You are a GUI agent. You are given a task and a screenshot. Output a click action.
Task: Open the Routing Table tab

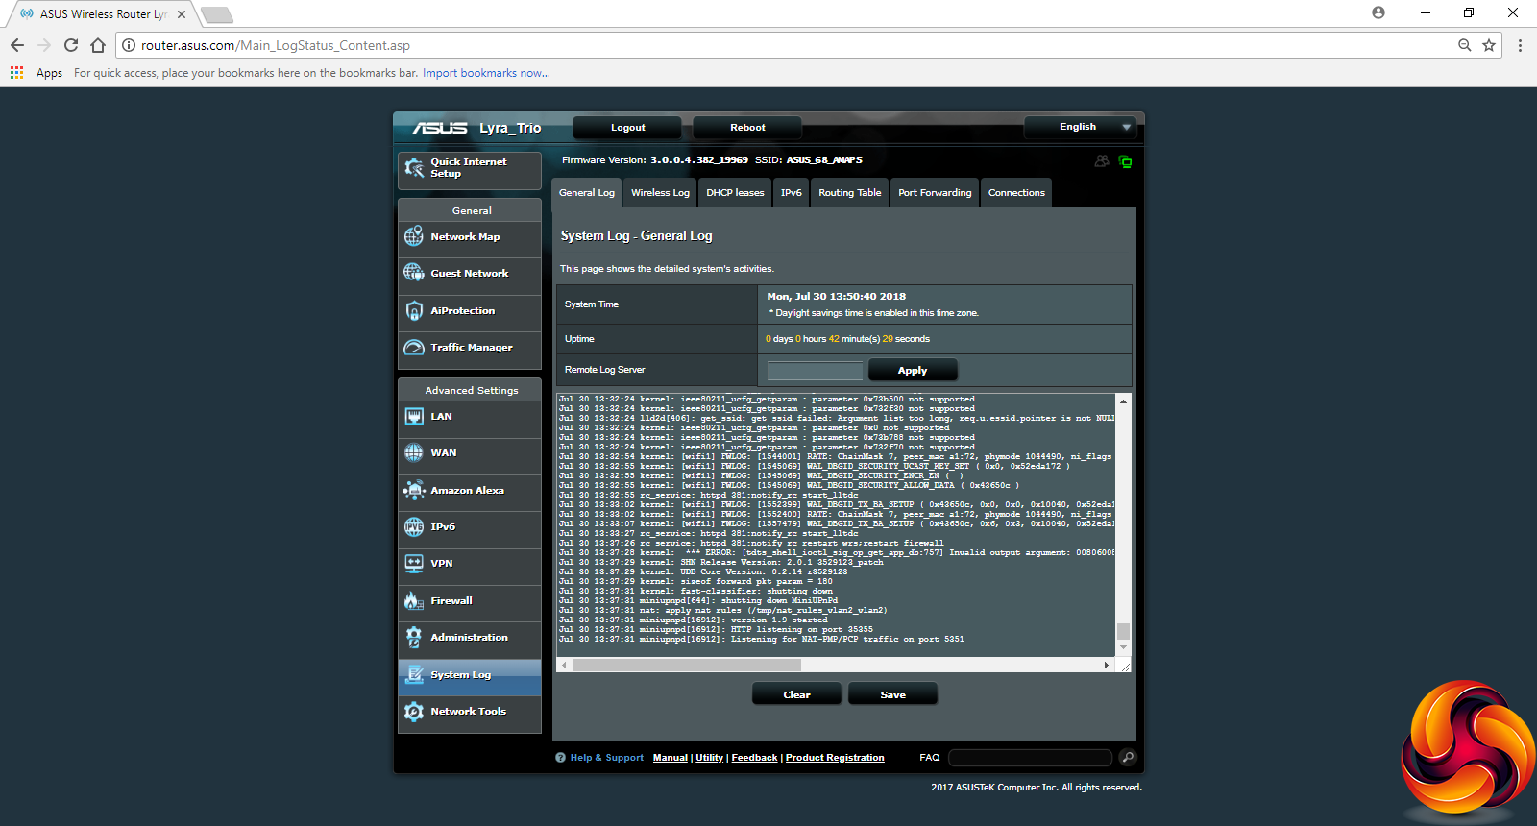pyautogui.click(x=849, y=193)
